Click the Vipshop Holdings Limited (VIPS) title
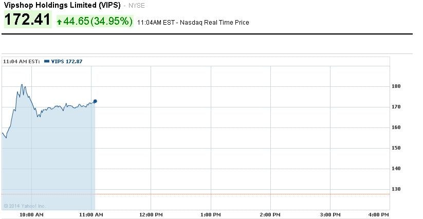 click(x=63, y=6)
